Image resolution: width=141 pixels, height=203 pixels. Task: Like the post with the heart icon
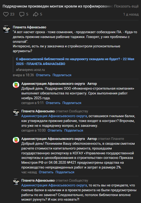point(6,14)
